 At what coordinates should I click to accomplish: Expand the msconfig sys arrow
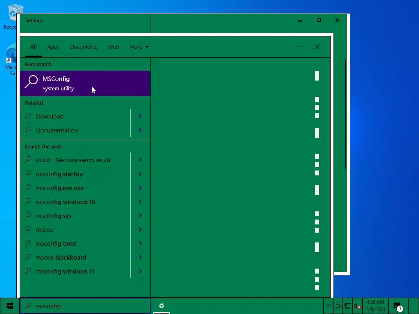click(140, 215)
